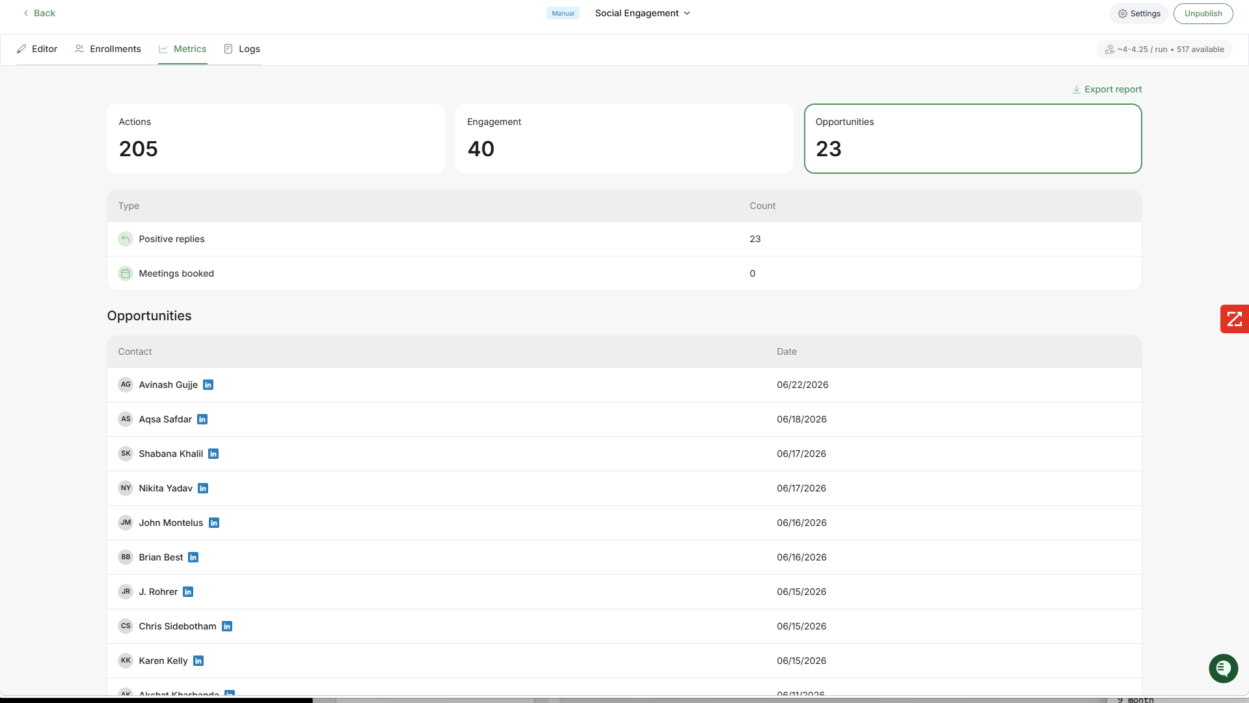Open Aqsa Safdar's LinkedIn icon
Viewport: 1249px width, 703px height.
202,419
